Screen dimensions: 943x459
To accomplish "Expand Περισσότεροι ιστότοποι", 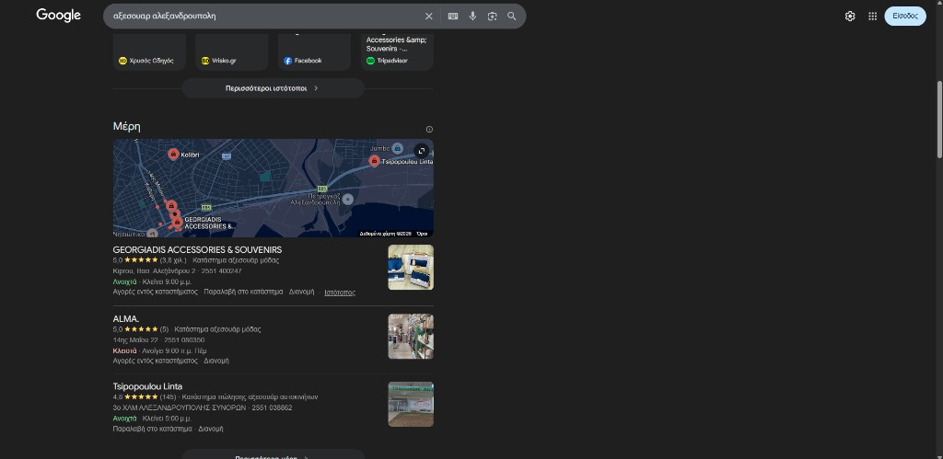I will click(x=273, y=88).
